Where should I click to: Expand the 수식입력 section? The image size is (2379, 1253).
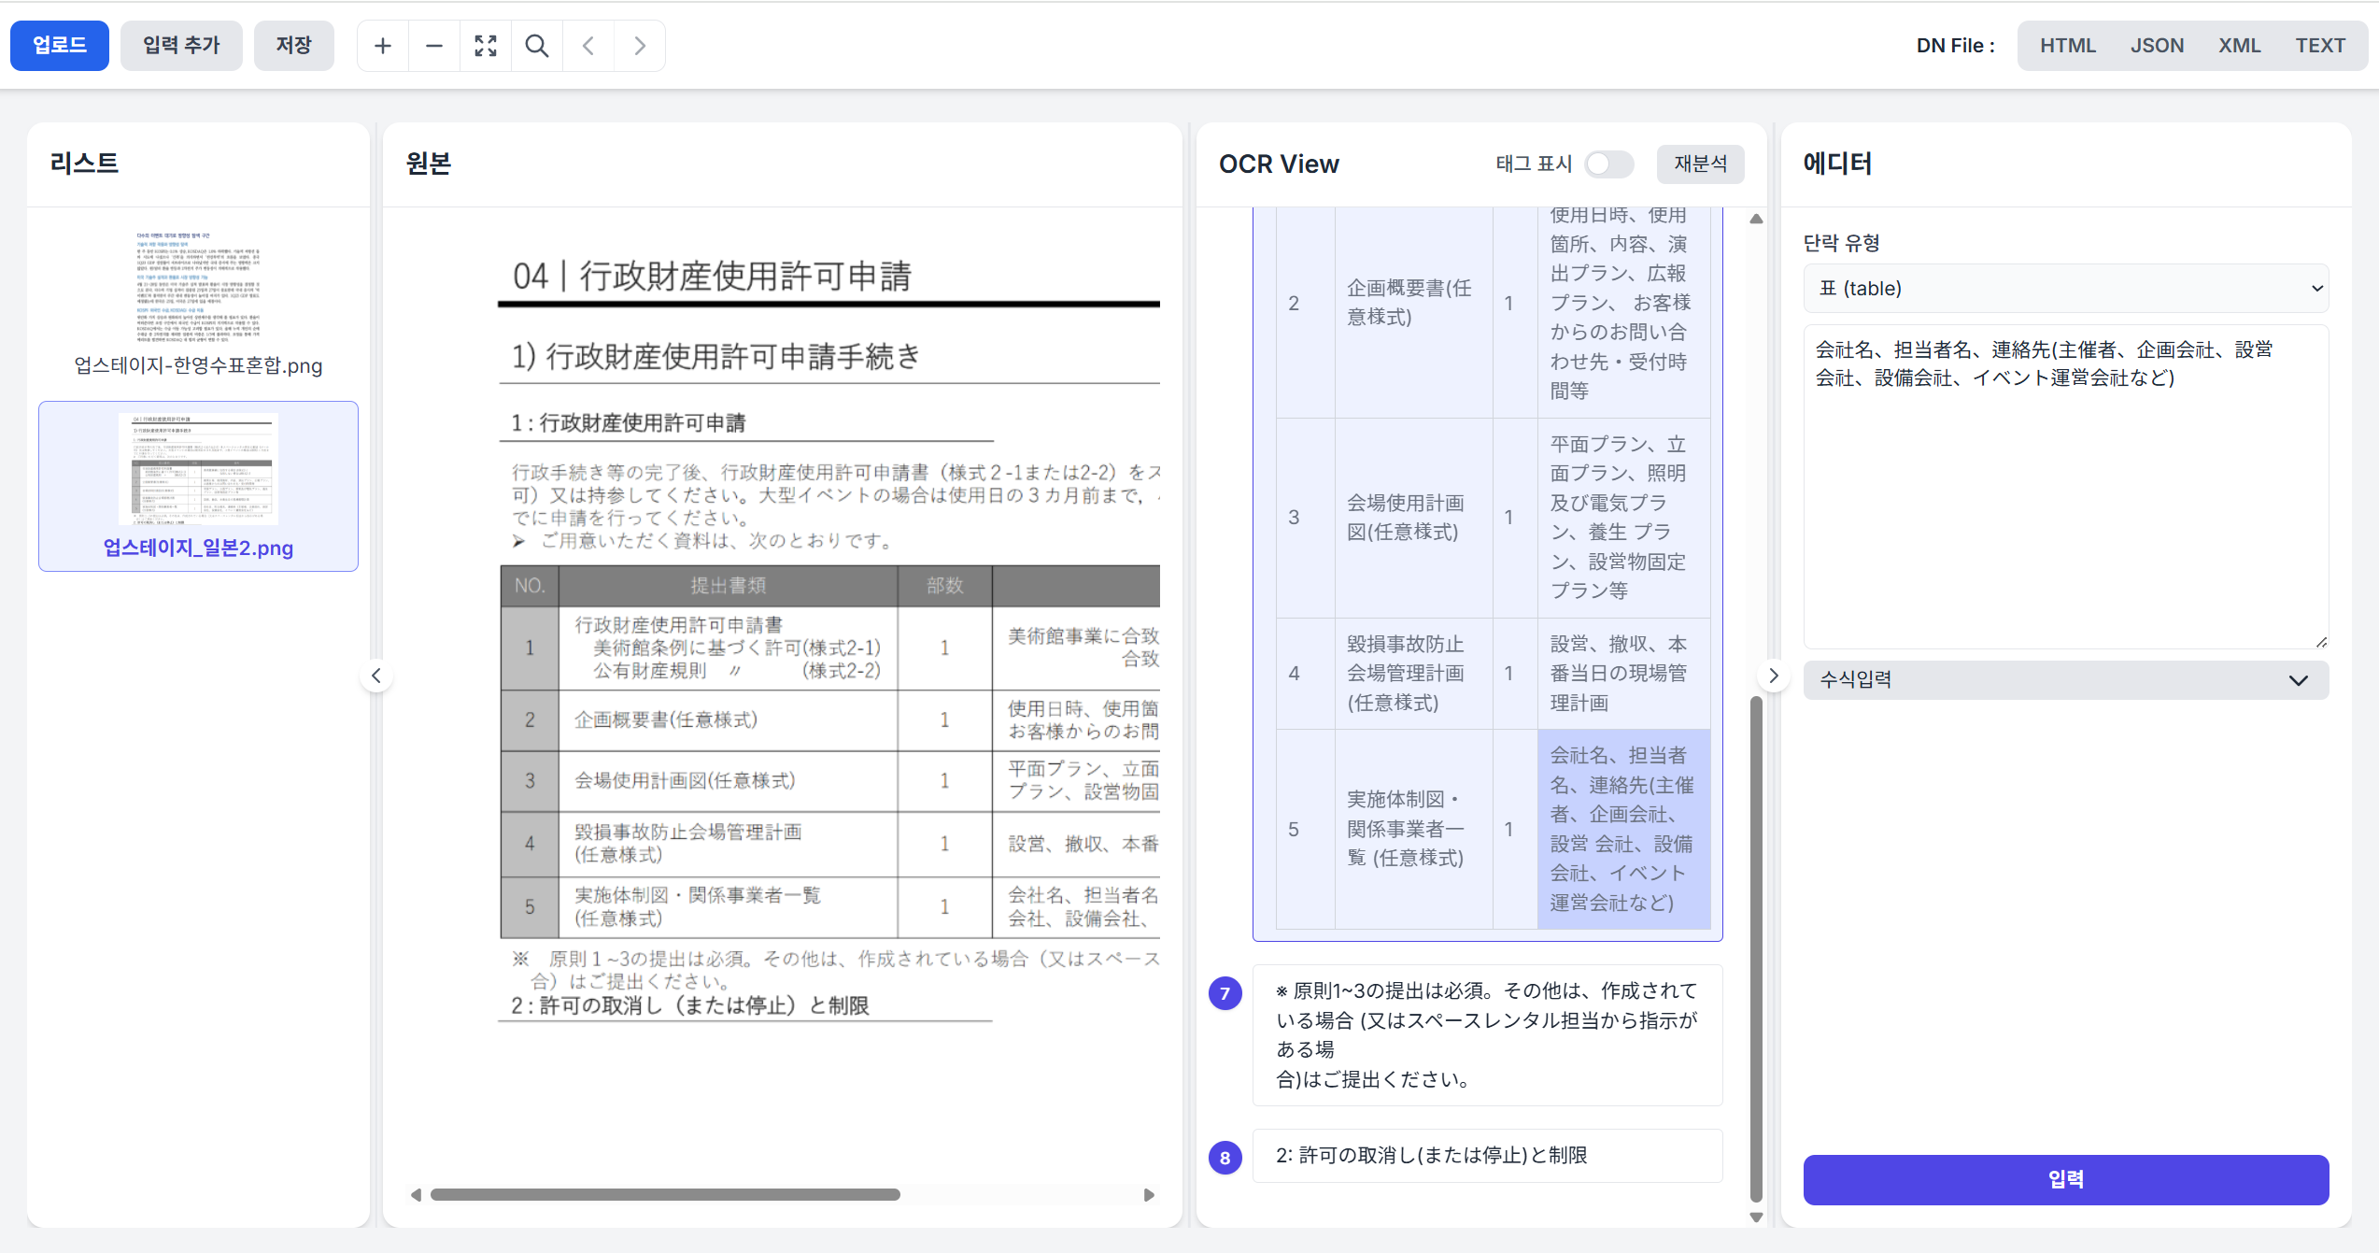click(2066, 680)
